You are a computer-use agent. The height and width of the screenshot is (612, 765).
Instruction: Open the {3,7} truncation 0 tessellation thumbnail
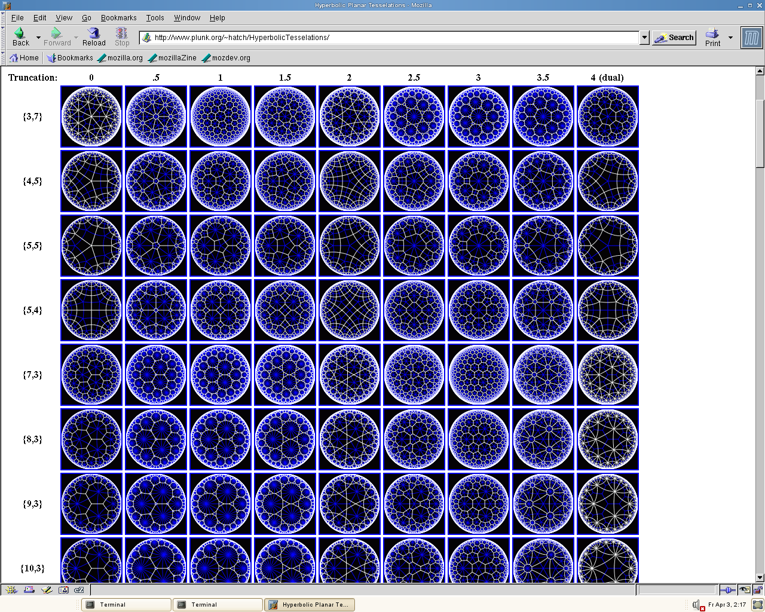[91, 117]
